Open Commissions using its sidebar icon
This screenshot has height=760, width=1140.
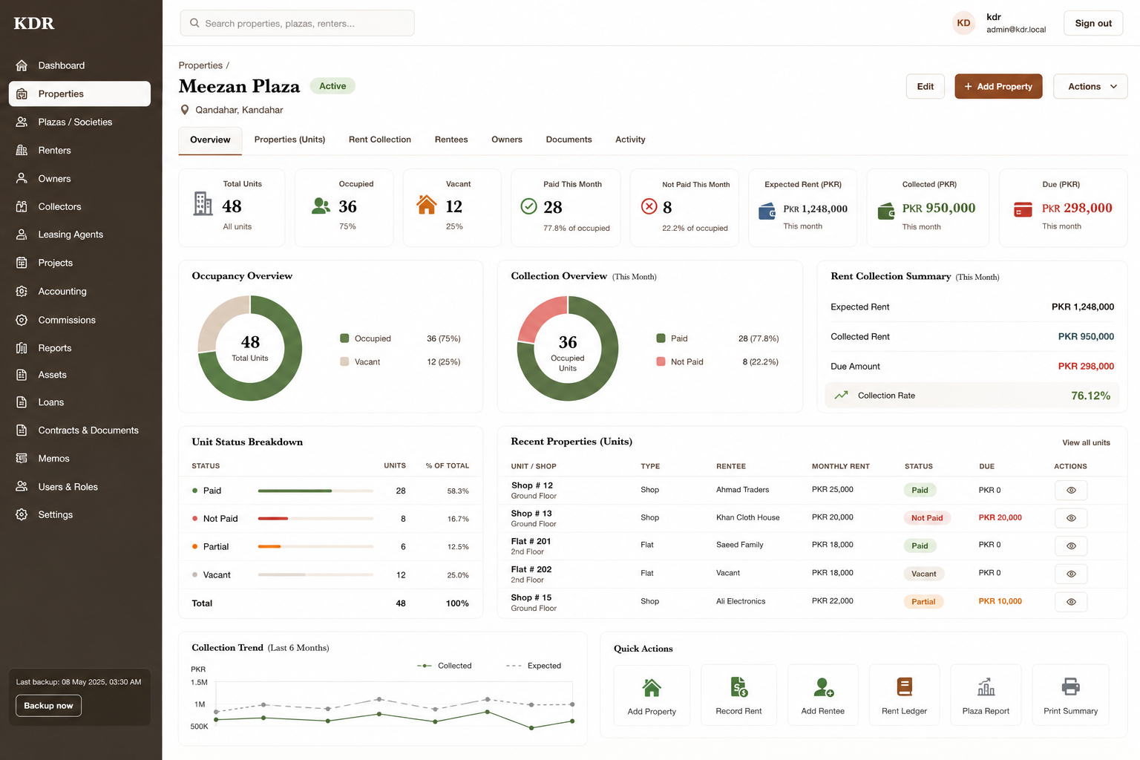tap(22, 320)
